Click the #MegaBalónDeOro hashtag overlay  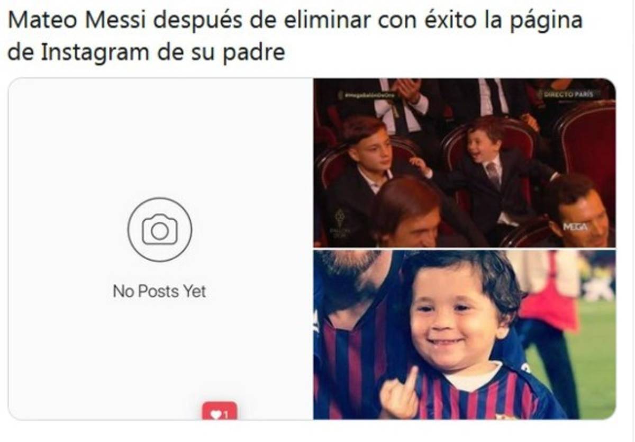[370, 95]
